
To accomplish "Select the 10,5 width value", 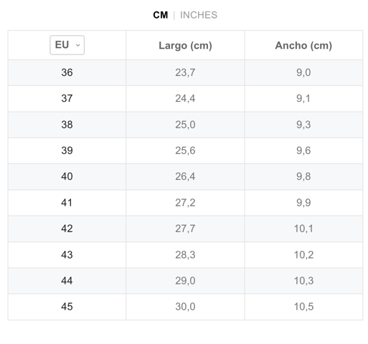I will (303, 307).
